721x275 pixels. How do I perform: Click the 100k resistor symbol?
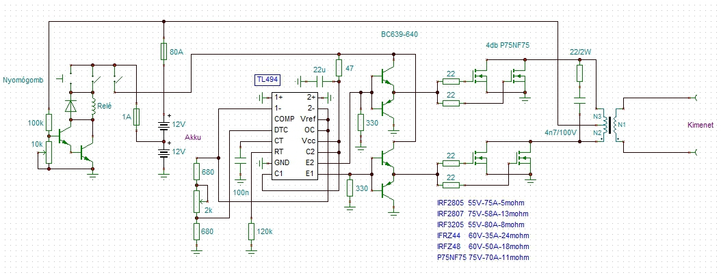[49, 122]
